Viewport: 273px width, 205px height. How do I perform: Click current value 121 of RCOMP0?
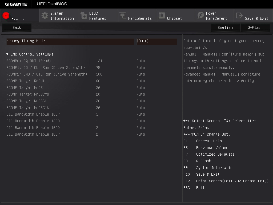point(99,61)
